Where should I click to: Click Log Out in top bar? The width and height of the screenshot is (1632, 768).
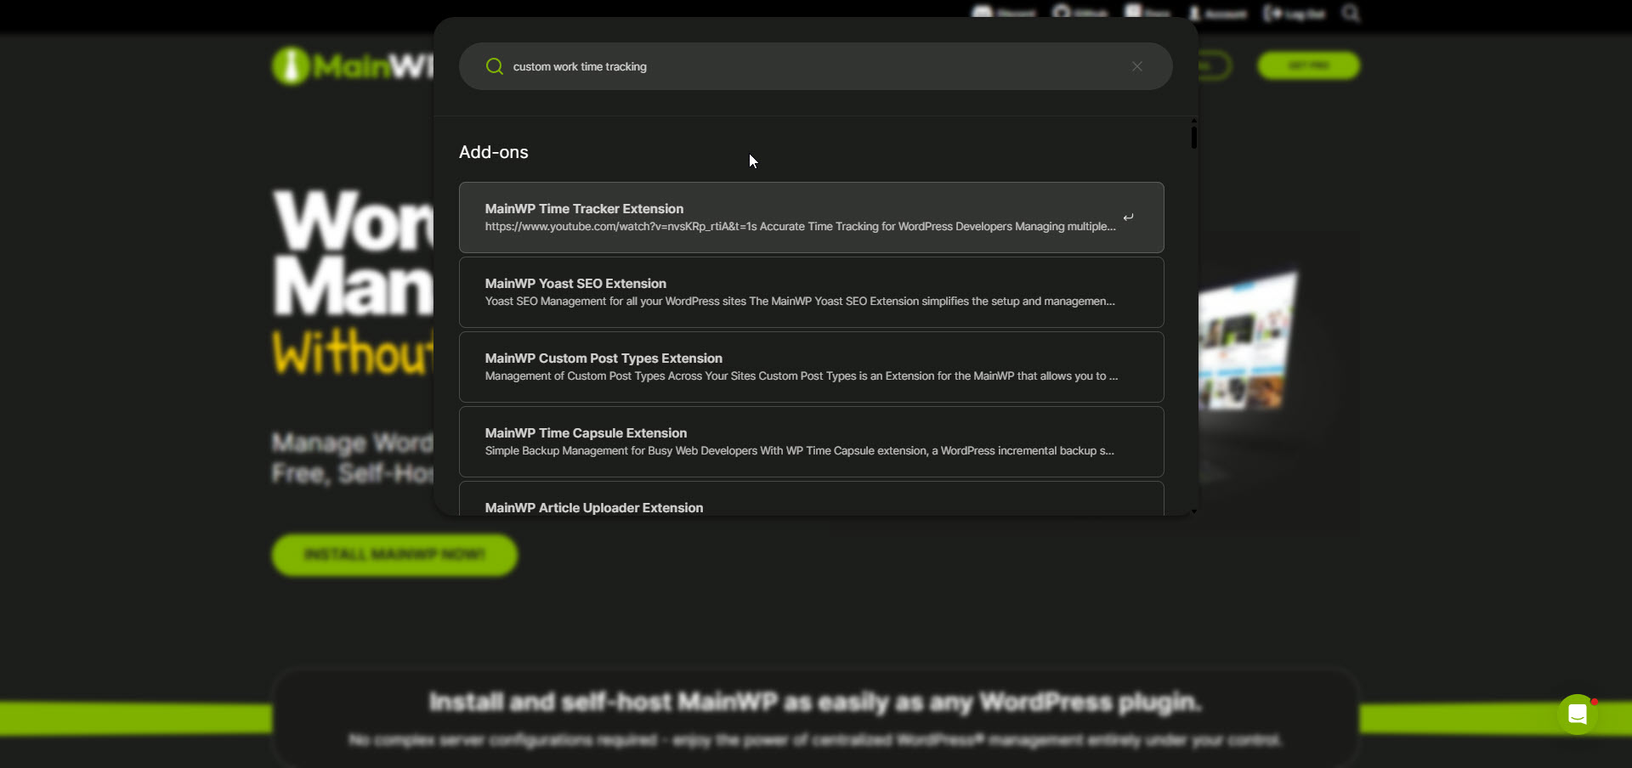click(x=1295, y=14)
